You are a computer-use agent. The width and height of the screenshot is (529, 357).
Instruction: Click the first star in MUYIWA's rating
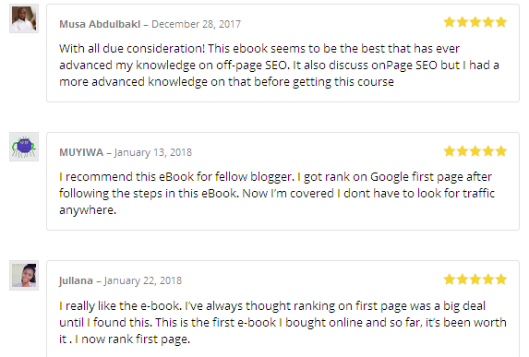click(450, 151)
